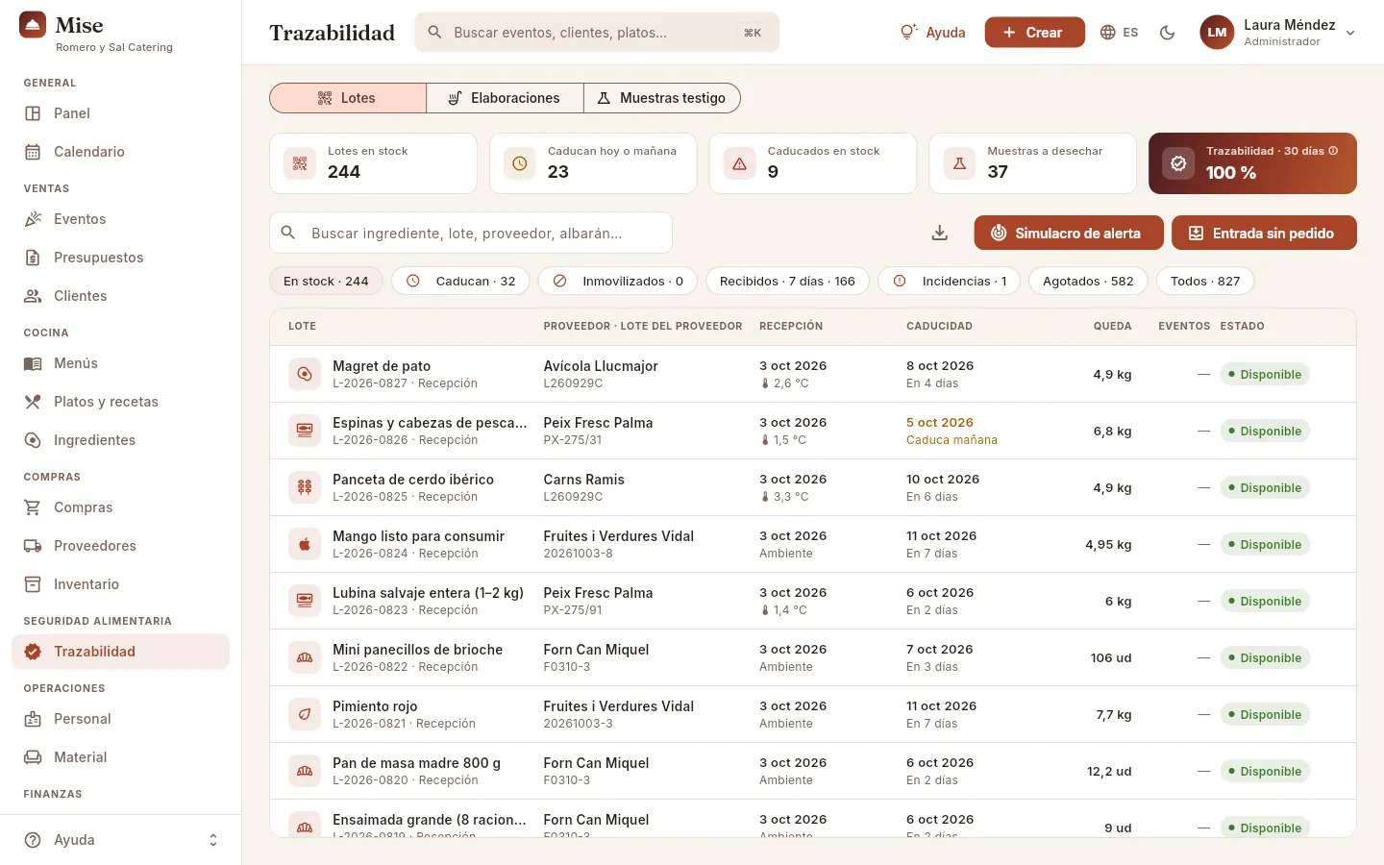Click the Mango listo para consumir icon
The image size is (1384, 865).
[305, 544]
